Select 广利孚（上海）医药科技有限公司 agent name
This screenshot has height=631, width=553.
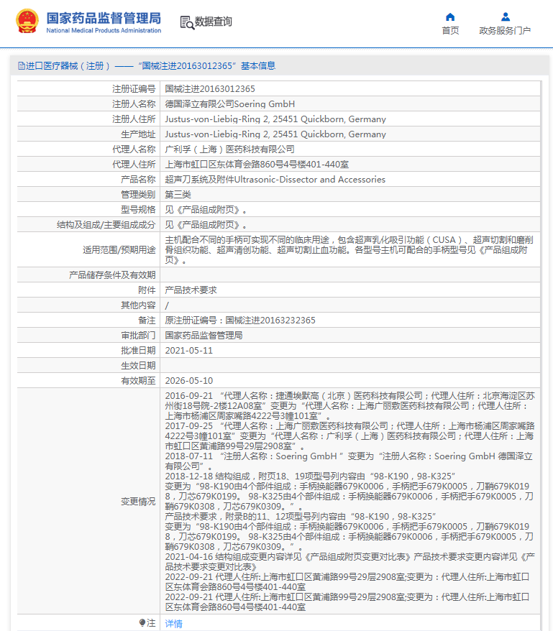pos(230,149)
